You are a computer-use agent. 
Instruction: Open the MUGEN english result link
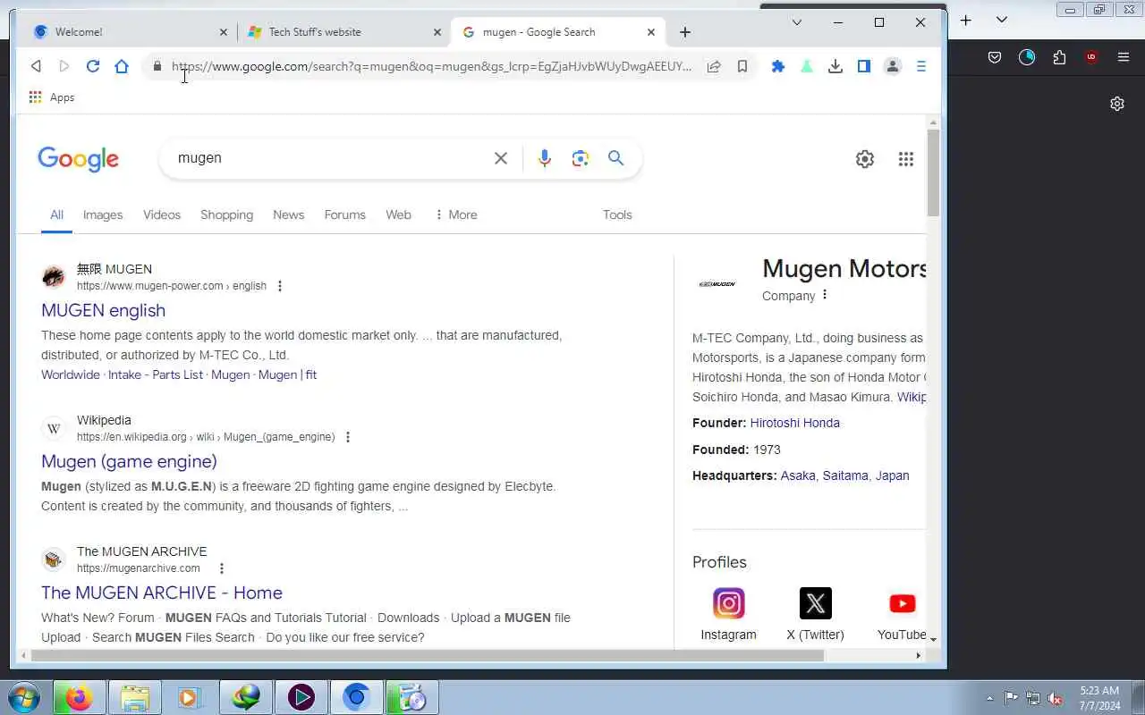click(103, 310)
